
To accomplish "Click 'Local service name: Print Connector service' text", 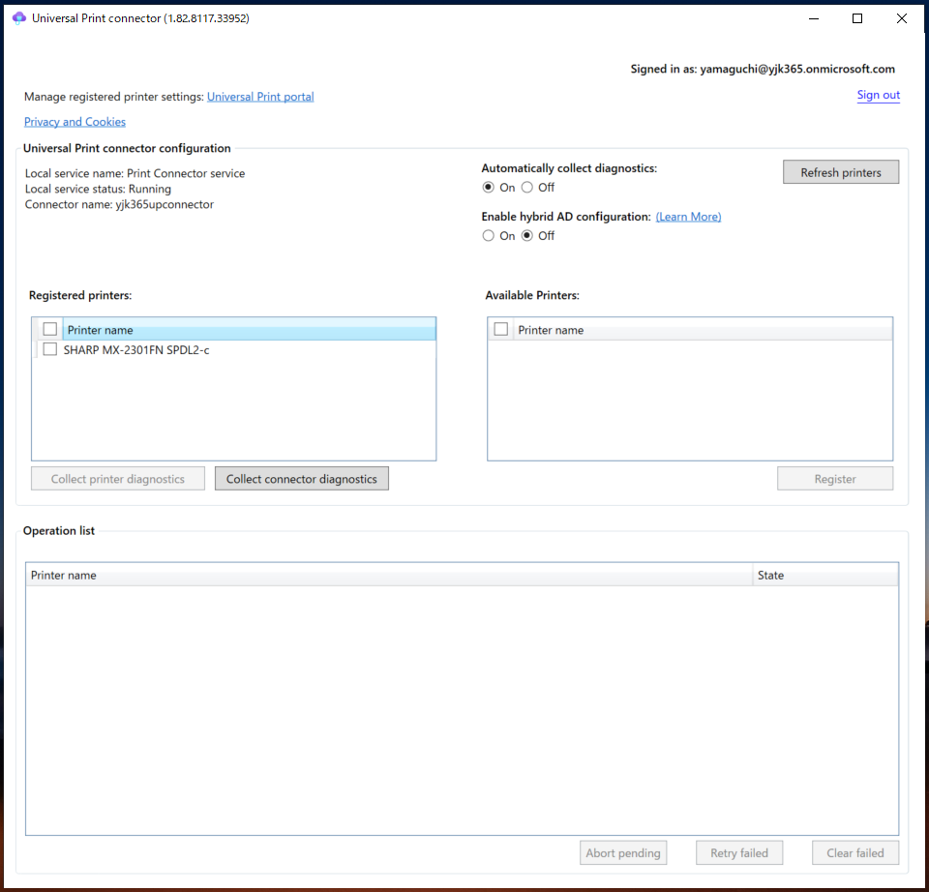I will coord(135,173).
